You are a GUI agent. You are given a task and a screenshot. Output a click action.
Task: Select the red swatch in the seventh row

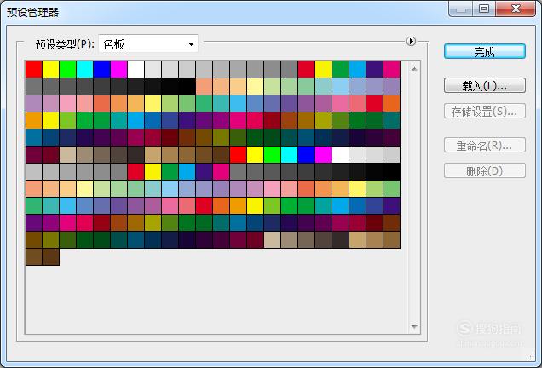click(136, 172)
